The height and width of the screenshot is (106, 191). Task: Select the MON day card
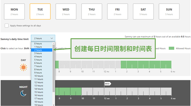click(14, 11)
